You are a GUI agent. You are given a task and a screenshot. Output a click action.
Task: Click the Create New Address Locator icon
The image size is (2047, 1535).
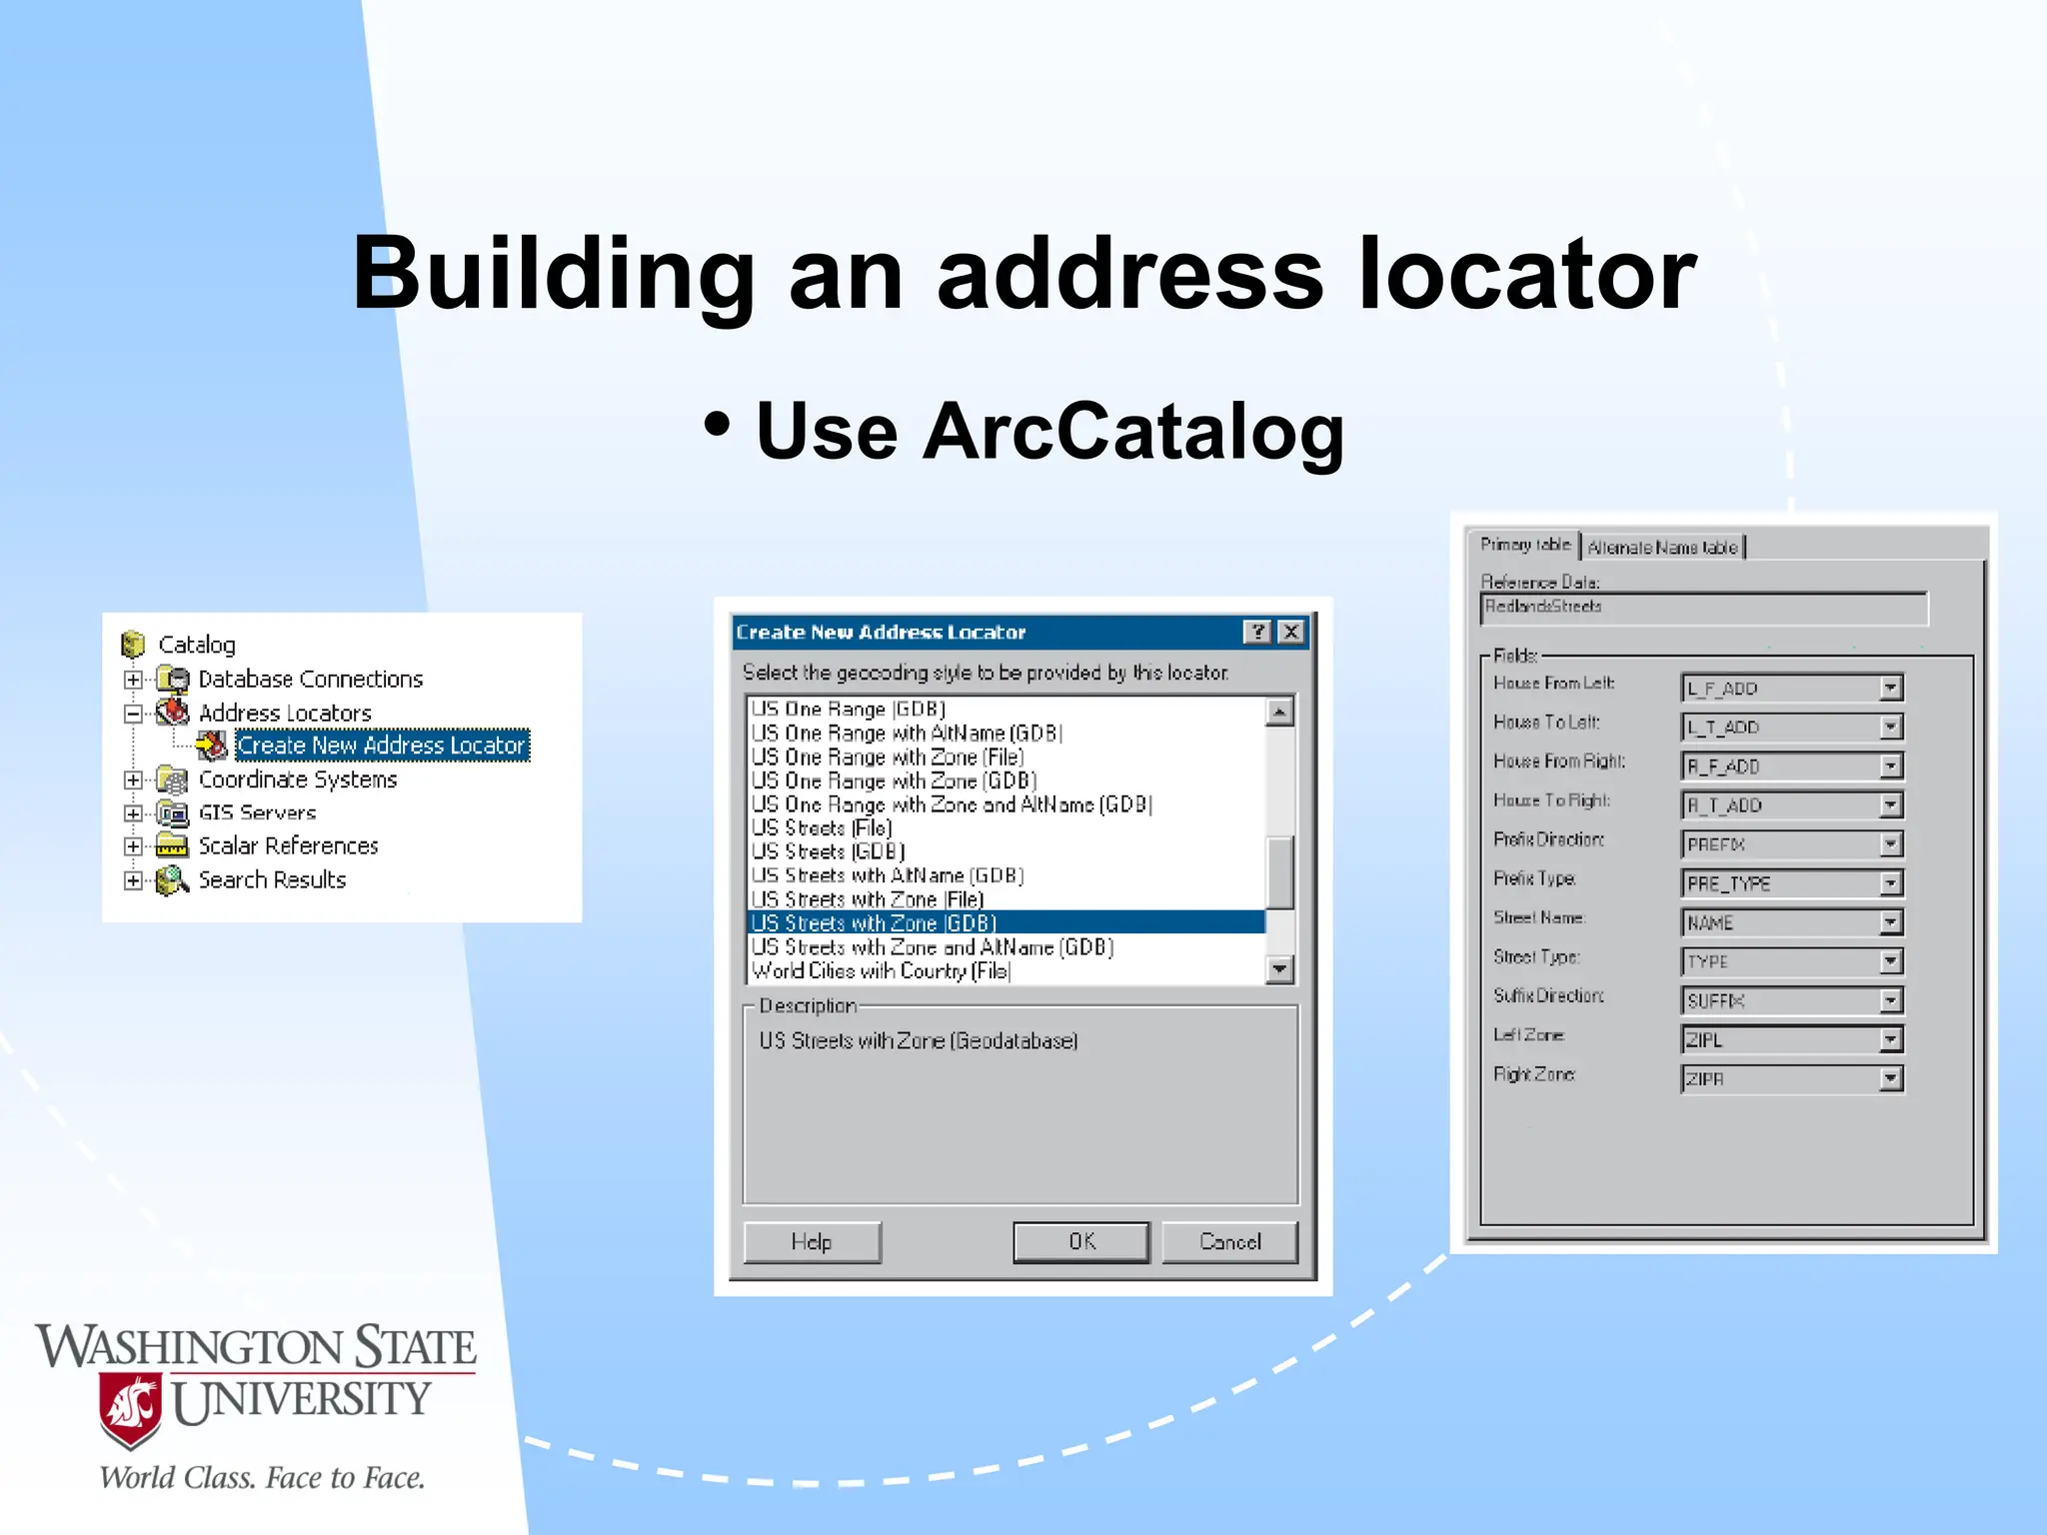pyautogui.click(x=212, y=746)
